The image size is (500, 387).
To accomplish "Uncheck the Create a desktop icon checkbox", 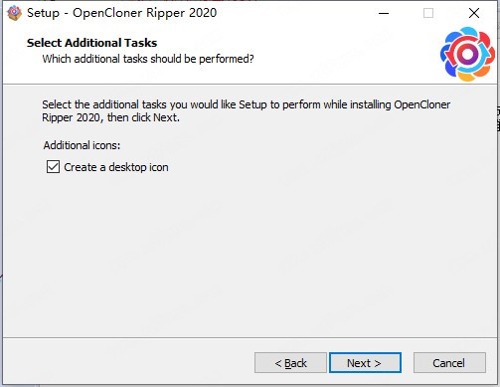I will click(x=53, y=167).
